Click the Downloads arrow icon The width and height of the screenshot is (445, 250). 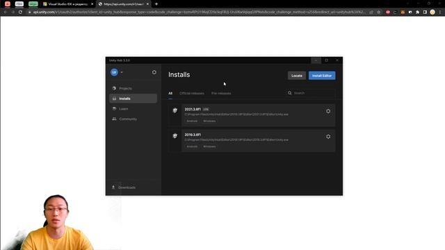[113, 187]
